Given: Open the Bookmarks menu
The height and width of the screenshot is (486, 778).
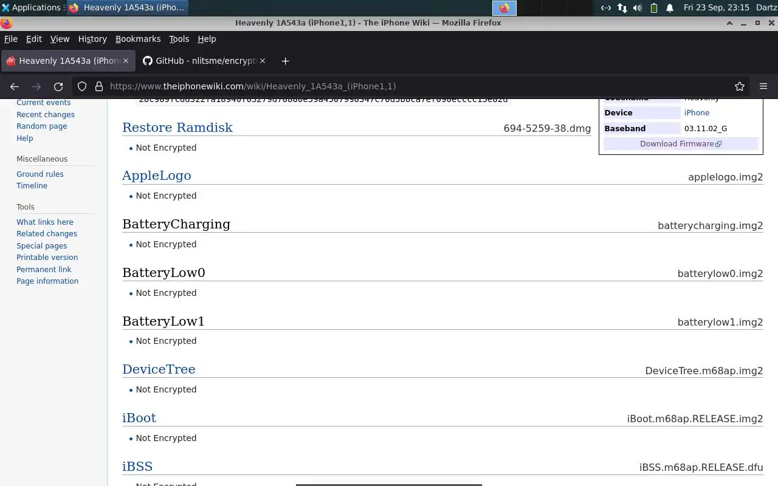Looking at the screenshot, I should pos(138,39).
